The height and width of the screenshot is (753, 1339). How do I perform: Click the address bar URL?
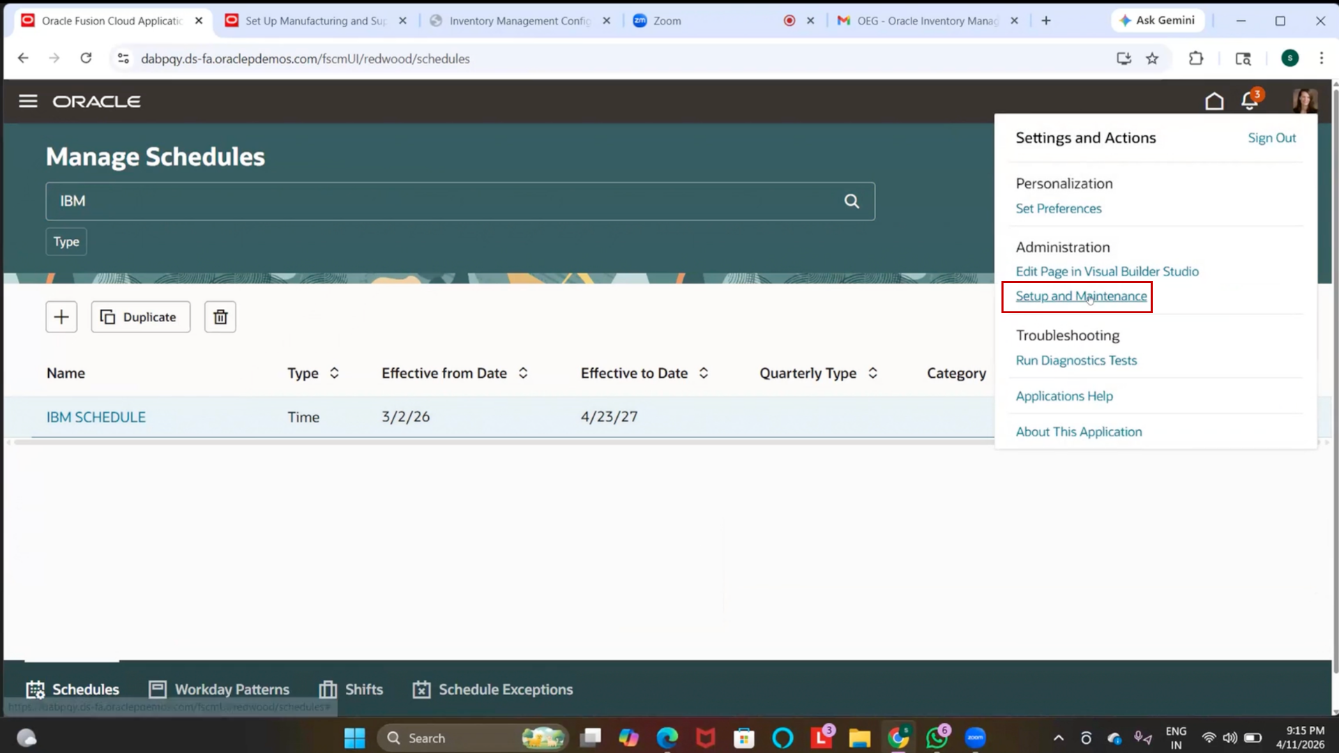[x=305, y=59]
